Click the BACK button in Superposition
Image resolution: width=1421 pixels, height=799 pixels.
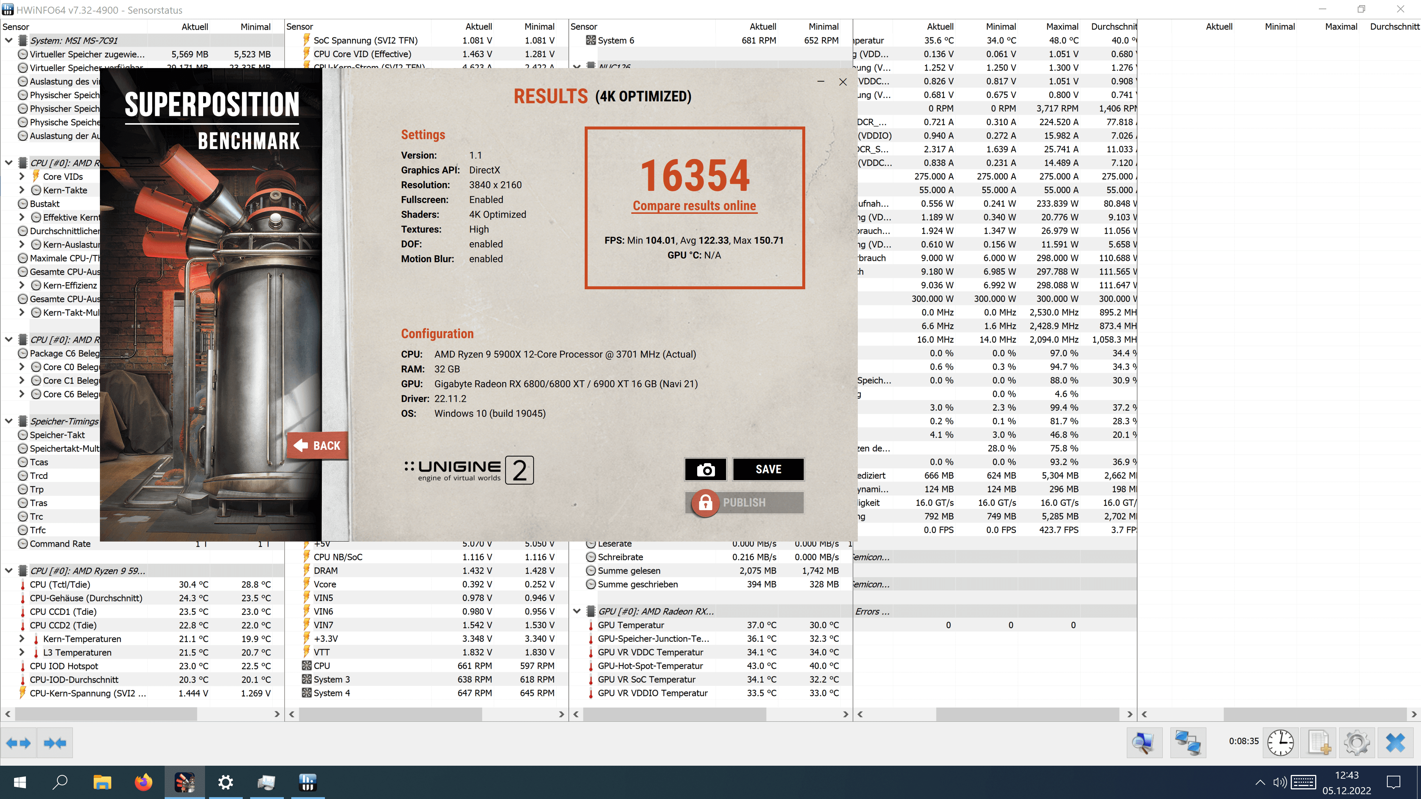317,445
